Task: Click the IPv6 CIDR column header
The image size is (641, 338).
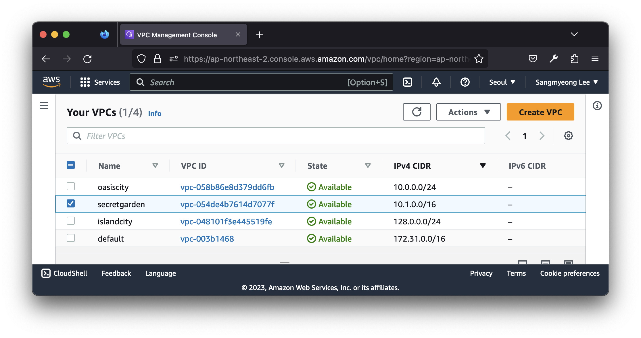Action: coord(527,166)
